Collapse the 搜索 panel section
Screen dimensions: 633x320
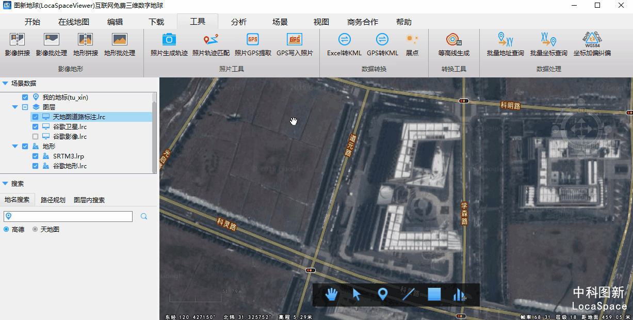pos(5,183)
